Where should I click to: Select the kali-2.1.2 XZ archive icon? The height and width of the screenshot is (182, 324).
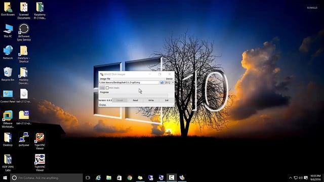coord(24,118)
